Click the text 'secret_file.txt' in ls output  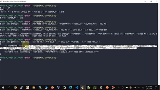pyautogui.click(x=56, y=12)
